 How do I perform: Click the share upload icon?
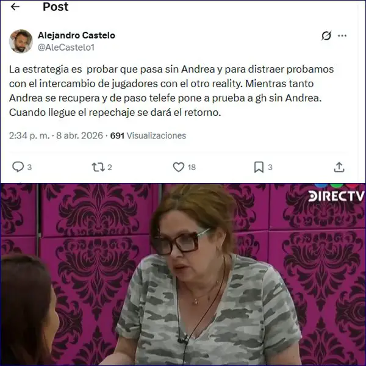339,167
